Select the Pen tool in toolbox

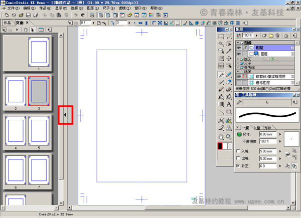pyautogui.click(x=221, y=75)
